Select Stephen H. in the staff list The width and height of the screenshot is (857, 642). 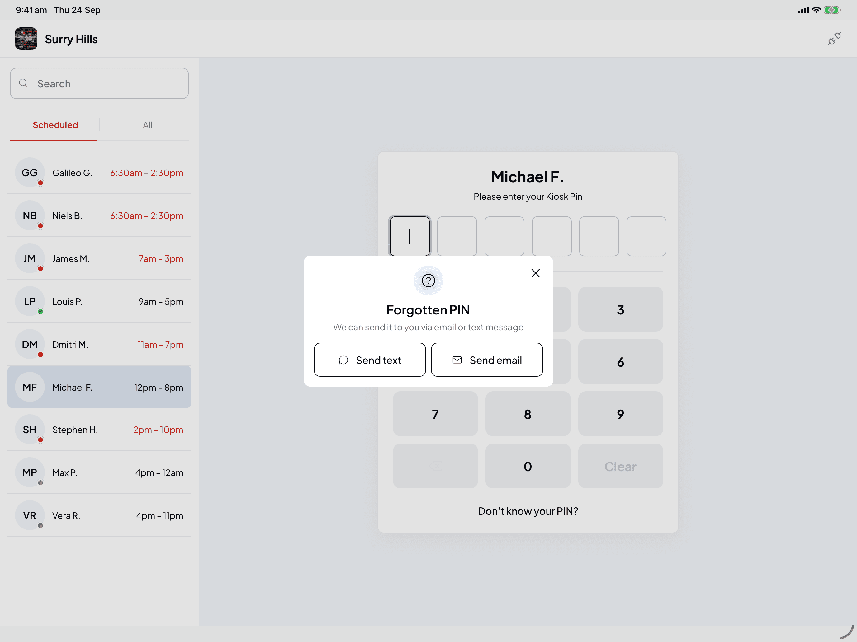(x=99, y=430)
